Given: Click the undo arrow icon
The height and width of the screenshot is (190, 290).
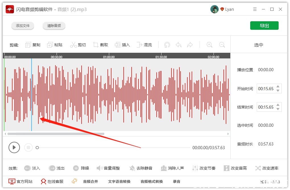Looking at the screenshot, I should click(179, 45).
